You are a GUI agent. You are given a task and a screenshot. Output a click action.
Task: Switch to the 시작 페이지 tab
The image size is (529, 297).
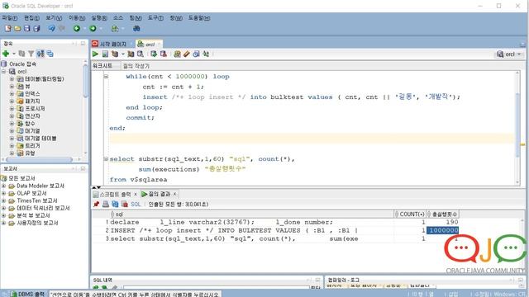(112, 44)
